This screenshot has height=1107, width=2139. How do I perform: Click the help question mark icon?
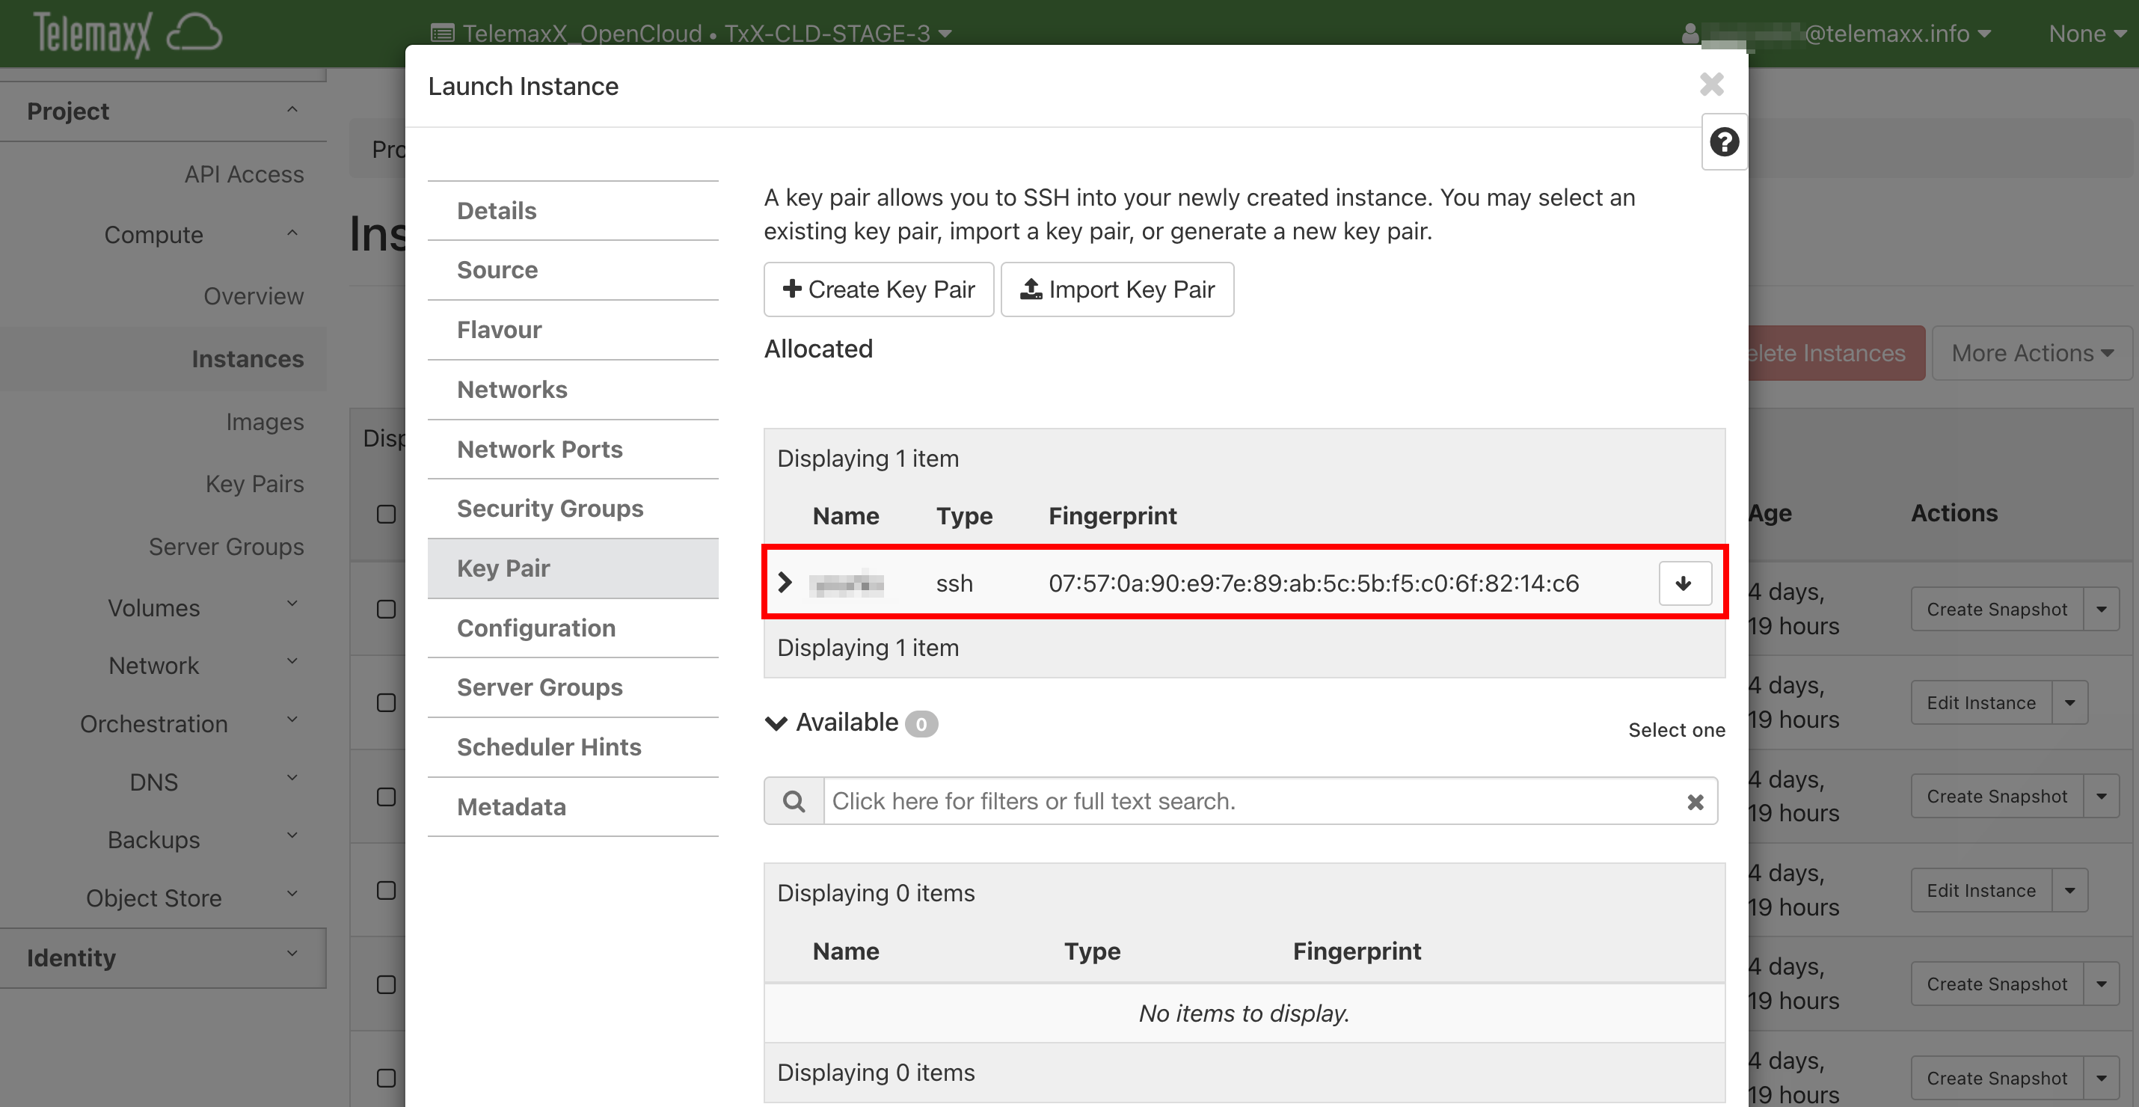click(1724, 142)
